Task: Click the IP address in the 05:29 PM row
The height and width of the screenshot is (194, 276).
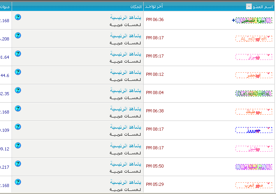Action: pos(5,185)
